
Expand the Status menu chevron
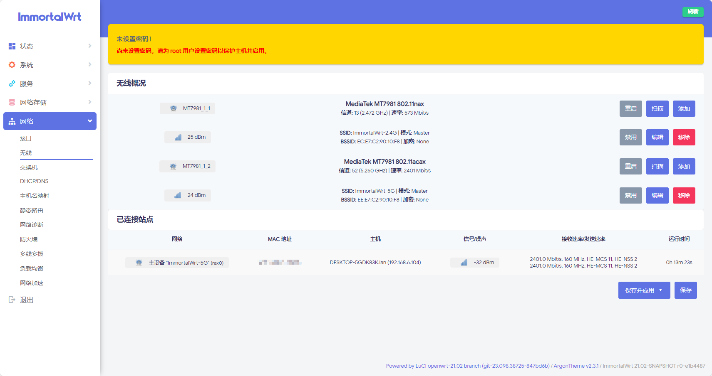[90, 46]
